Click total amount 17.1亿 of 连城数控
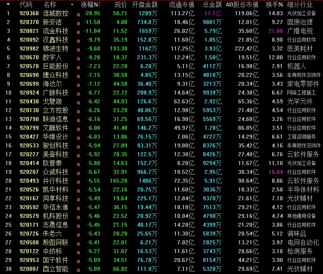The height and width of the screenshot is (274, 323). point(213,14)
